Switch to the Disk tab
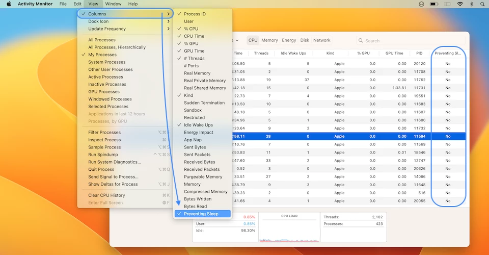This screenshot has width=489, height=255. (x=305, y=40)
